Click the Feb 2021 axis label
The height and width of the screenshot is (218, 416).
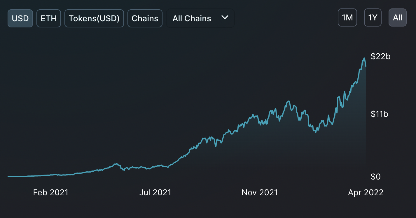(x=50, y=192)
